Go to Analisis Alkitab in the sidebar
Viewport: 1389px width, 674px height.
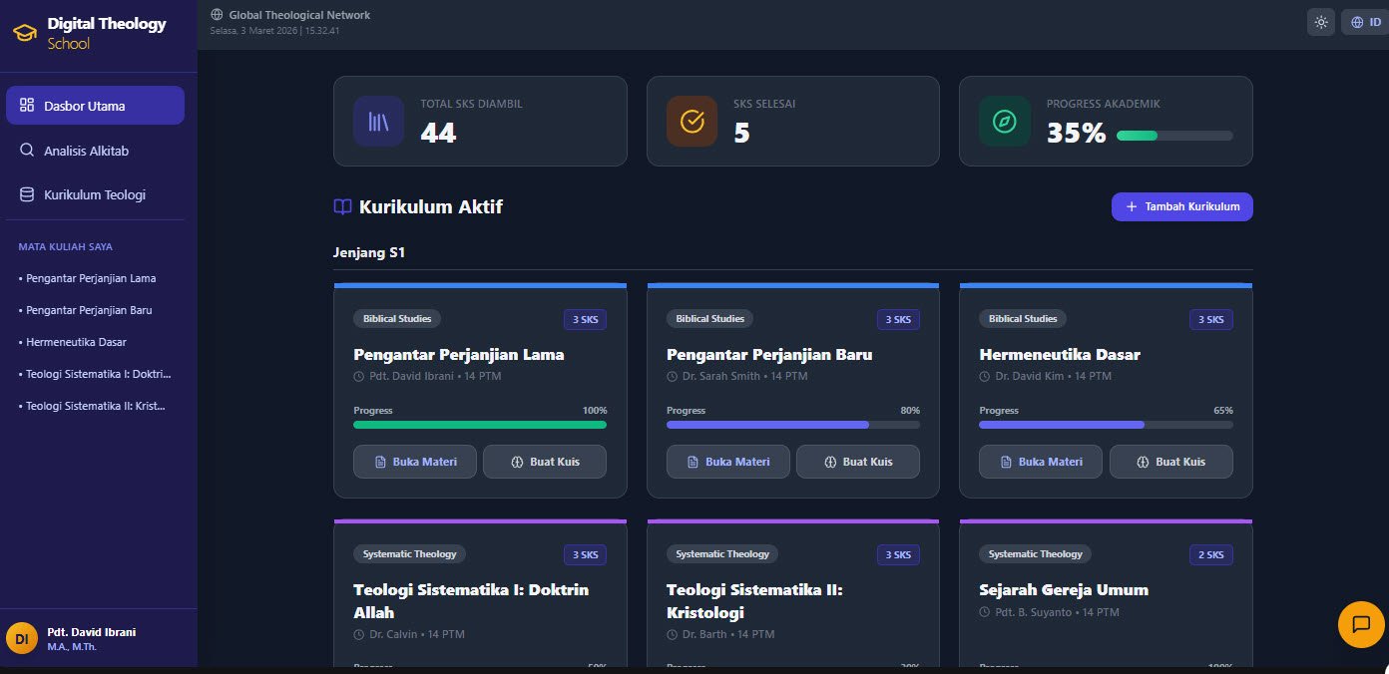coord(95,151)
